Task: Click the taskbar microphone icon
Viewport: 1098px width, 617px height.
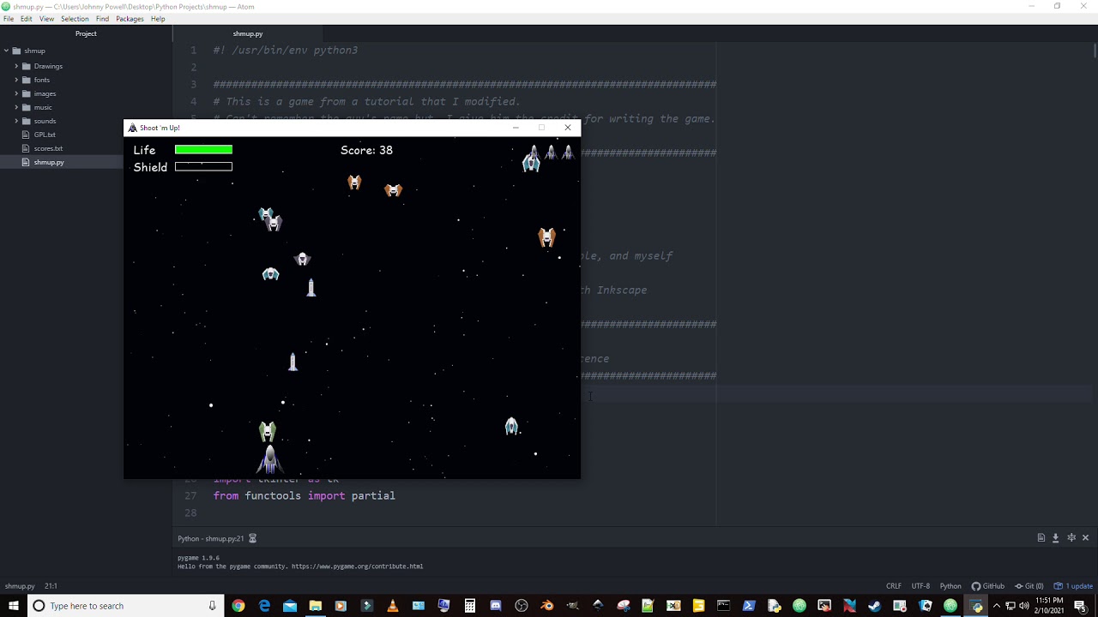Action: pos(212,606)
